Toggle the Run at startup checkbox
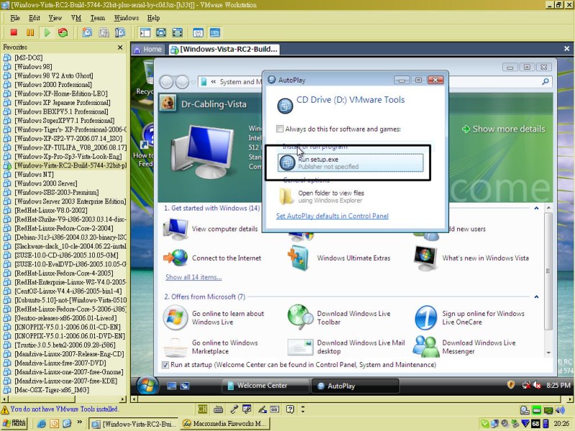Screen dimensions: 575x431 pyautogui.click(x=165, y=365)
